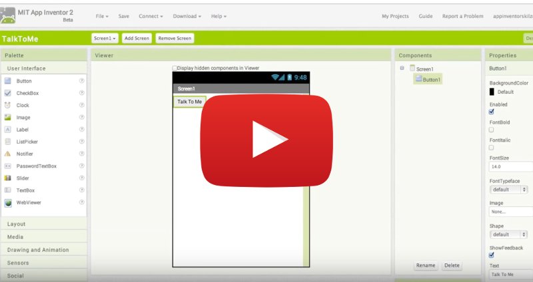Click the BackgroundColor black swatch
Image resolution: width=533 pixels, height=282 pixels.
point(492,92)
